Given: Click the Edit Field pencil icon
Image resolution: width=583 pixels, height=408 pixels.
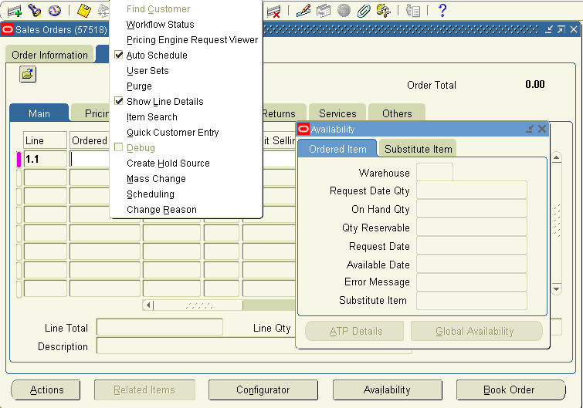Looking at the screenshot, I should (x=303, y=11).
